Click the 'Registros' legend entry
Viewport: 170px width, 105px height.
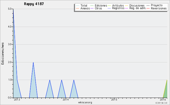[118, 8]
